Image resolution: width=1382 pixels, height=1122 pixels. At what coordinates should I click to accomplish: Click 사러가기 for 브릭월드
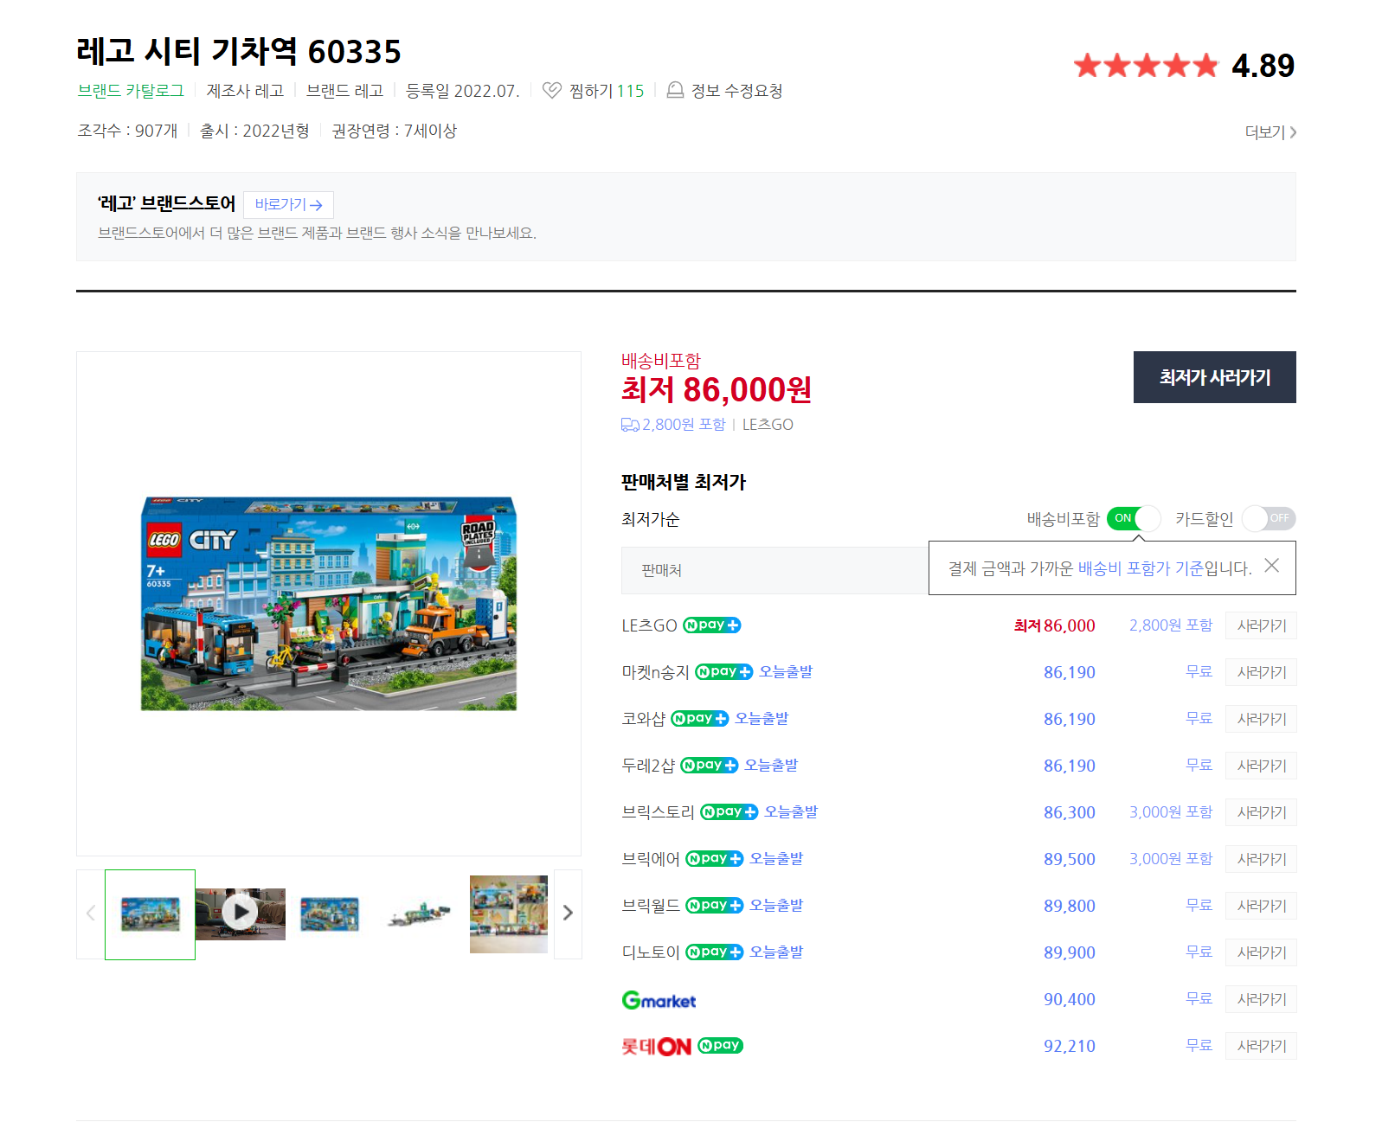click(x=1261, y=906)
